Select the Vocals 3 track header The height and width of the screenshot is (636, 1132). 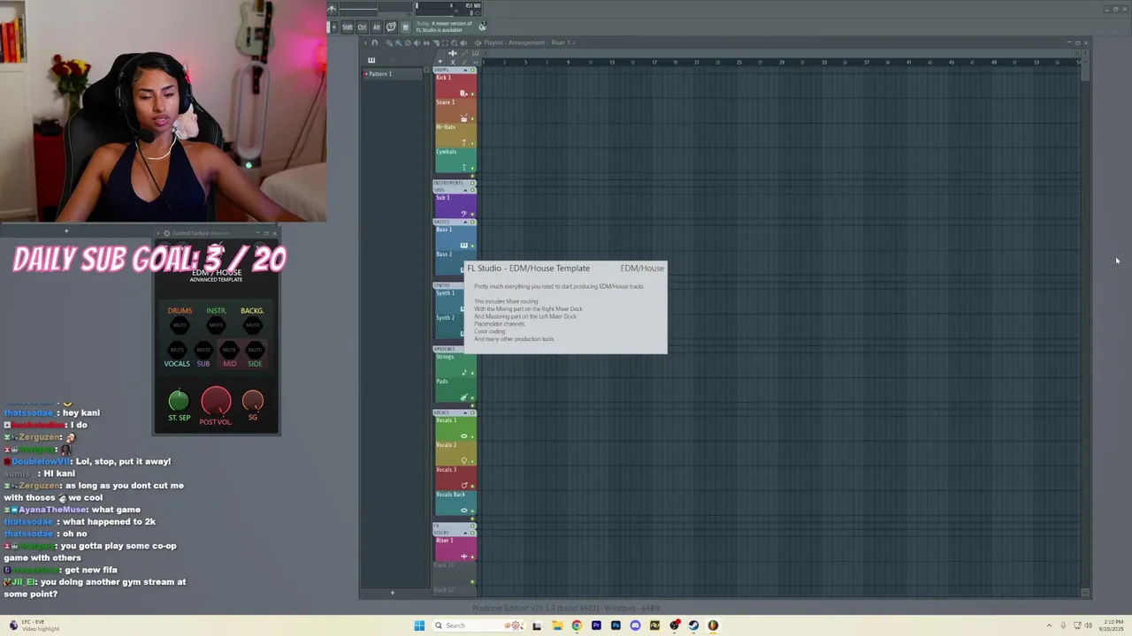click(x=455, y=478)
